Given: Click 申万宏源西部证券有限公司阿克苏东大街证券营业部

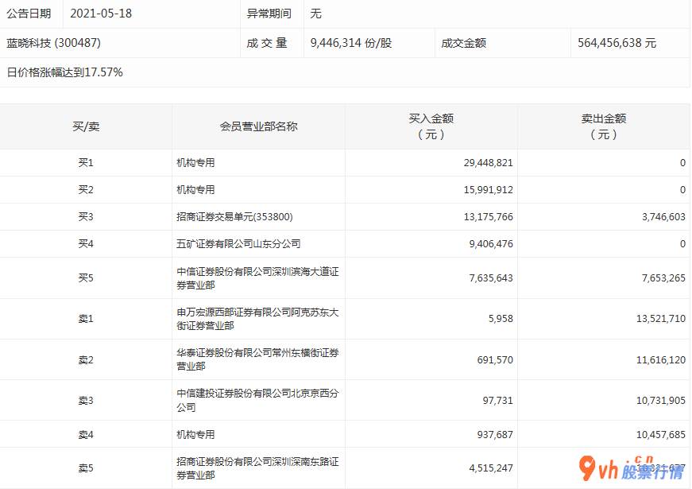Looking at the screenshot, I should point(257,319).
